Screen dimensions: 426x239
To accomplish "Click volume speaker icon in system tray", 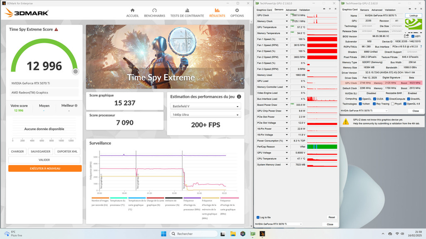I will pos(402,234).
